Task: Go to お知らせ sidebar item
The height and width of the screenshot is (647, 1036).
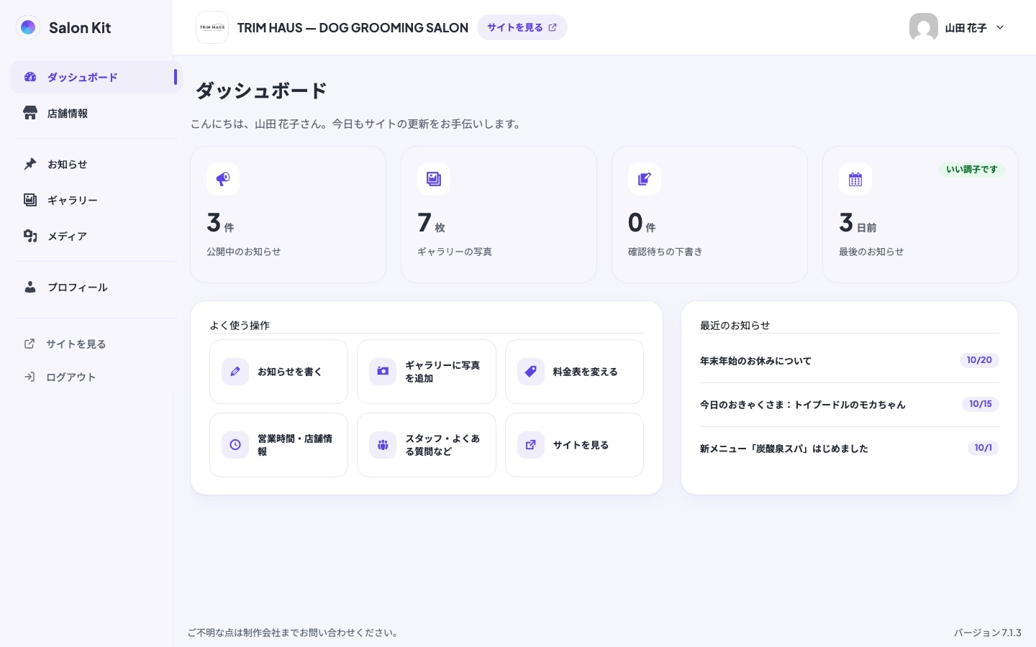Action: point(96,164)
